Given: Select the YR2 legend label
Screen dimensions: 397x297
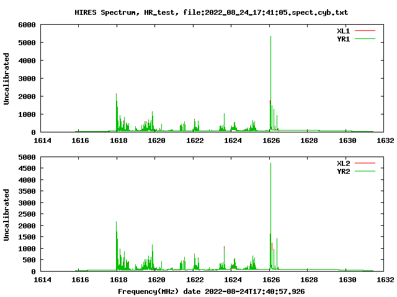Looking at the screenshot, I should click(x=343, y=171).
